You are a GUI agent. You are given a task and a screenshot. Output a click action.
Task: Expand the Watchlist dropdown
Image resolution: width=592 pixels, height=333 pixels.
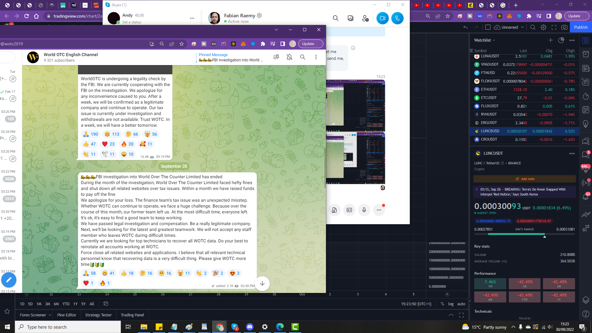484,40
